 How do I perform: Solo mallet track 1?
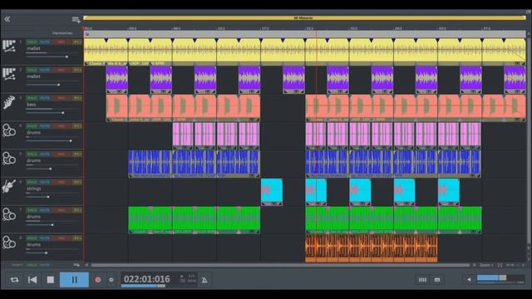pos(32,42)
